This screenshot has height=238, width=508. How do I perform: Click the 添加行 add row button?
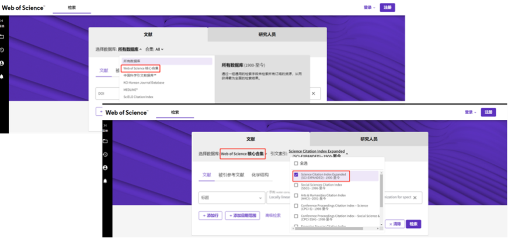click(210, 216)
